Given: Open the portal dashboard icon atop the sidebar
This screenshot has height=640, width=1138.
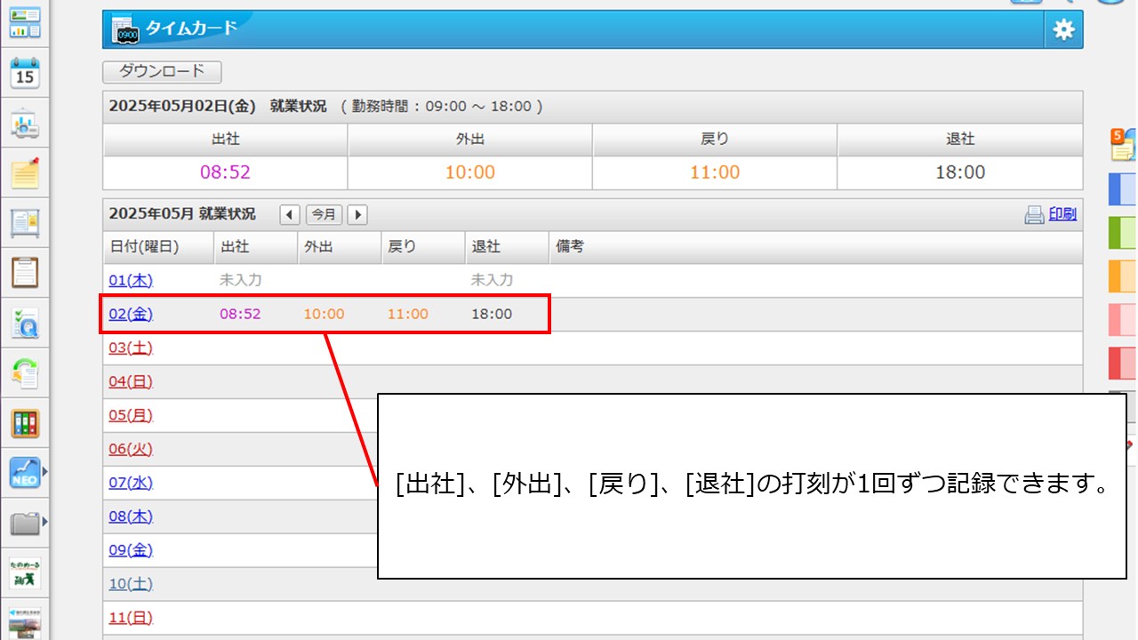Looking at the screenshot, I should [25, 22].
